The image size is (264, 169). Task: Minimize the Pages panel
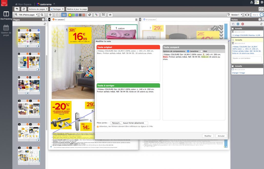pos(43,19)
